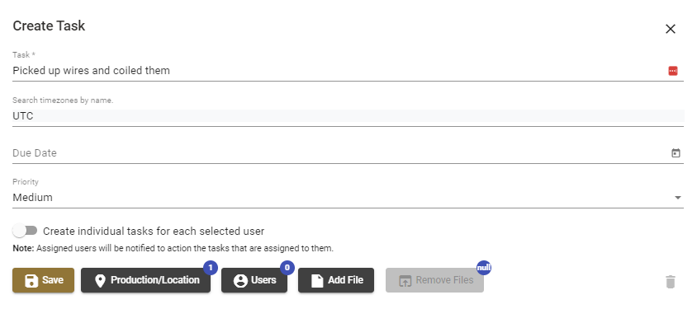
Task: Click the blue badge showing 1
Action: (211, 267)
